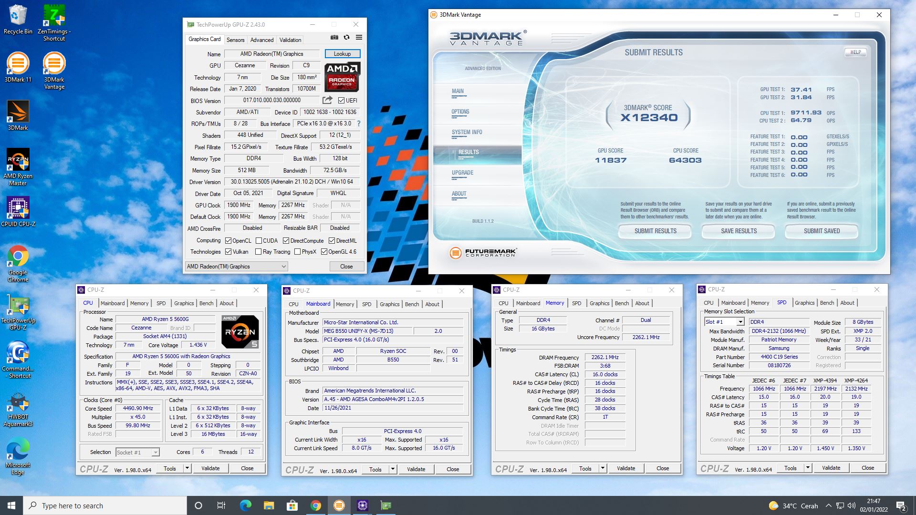Image resolution: width=916 pixels, height=515 pixels.
Task: Click the HELP button in 3DMark Vantage
Action: 855,52
